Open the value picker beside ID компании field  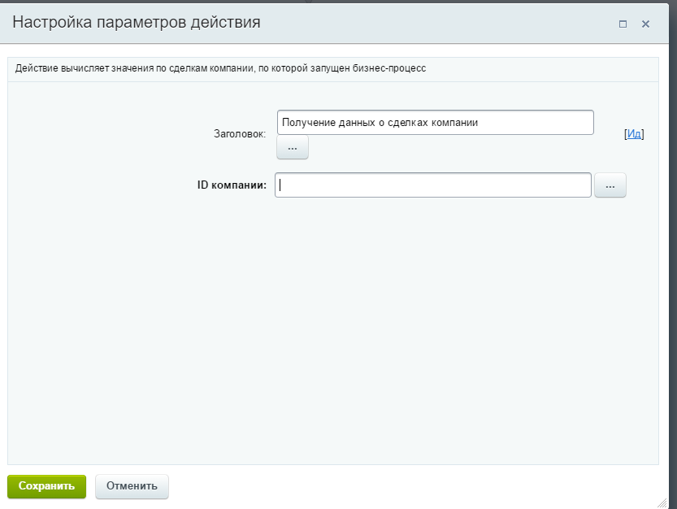point(610,185)
